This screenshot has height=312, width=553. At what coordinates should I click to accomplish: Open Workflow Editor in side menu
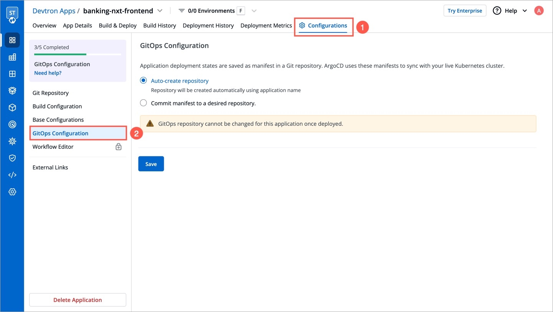pyautogui.click(x=53, y=147)
